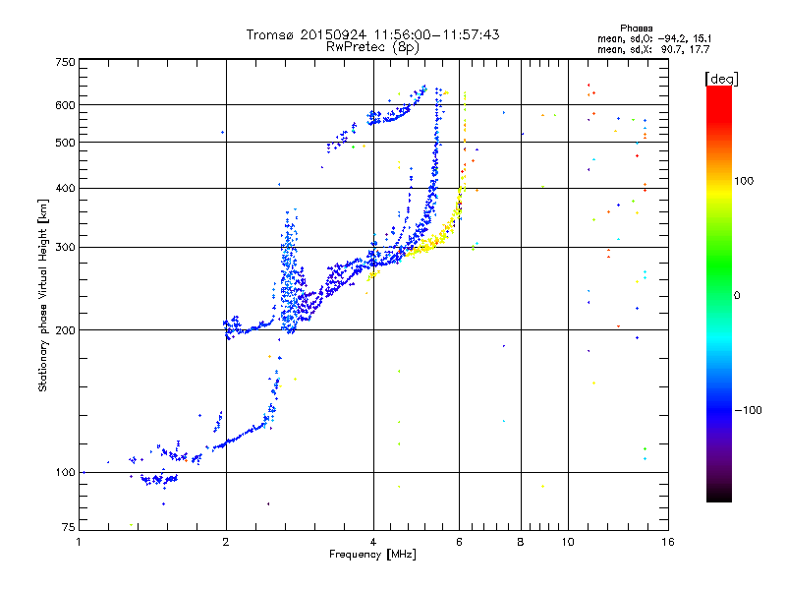Click the '-100' color bar tick label
Viewport: 786px width, 590px height.
click(748, 410)
